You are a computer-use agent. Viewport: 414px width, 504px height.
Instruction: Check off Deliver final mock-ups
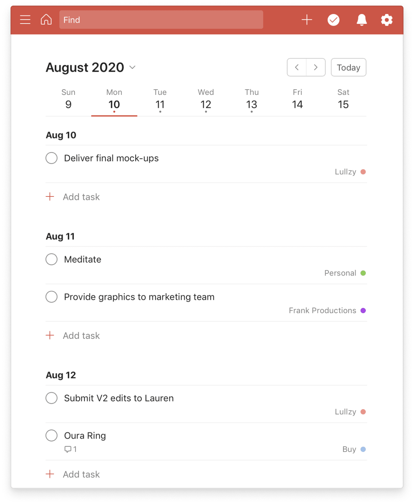point(51,158)
